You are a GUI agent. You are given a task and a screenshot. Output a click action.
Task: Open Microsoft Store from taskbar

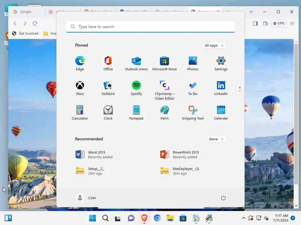pyautogui.click(x=183, y=218)
